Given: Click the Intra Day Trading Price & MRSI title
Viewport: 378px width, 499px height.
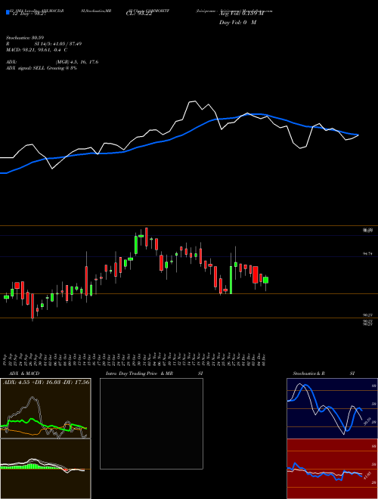Looking at the screenshot, I should (154, 373).
